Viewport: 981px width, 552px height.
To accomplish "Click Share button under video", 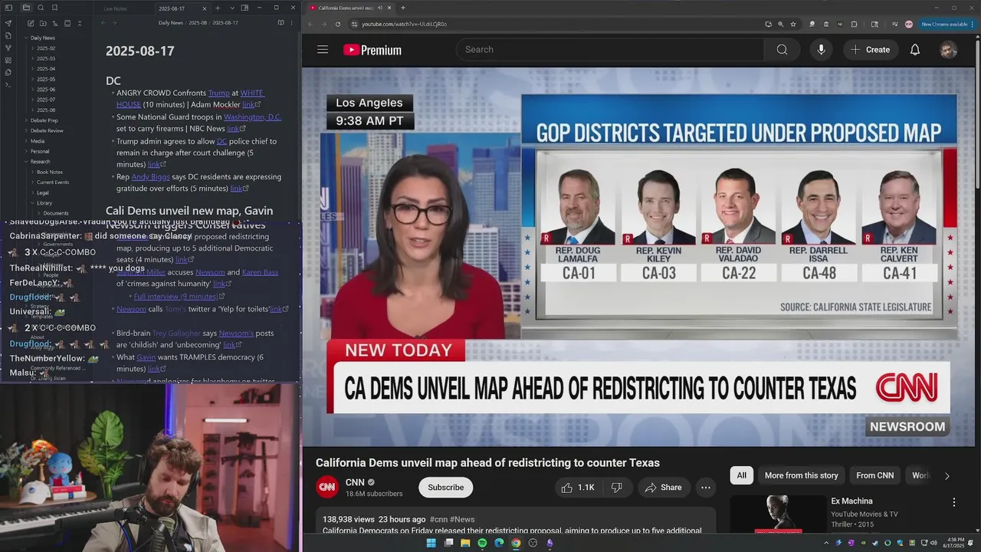I will coord(663,488).
